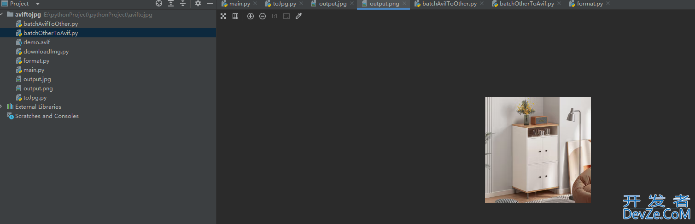Image resolution: width=695 pixels, height=224 pixels.
Task: Collapse all items in the project tree
Action: click(183, 4)
